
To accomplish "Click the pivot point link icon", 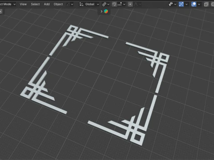I will [x=104, y=4].
